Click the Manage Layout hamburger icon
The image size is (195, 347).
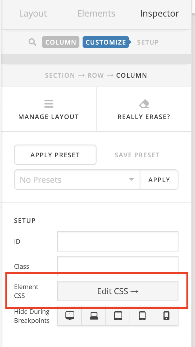click(49, 104)
